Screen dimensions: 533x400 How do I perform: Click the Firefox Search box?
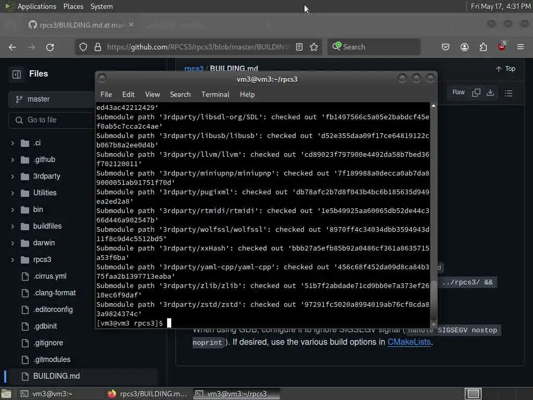(374, 47)
